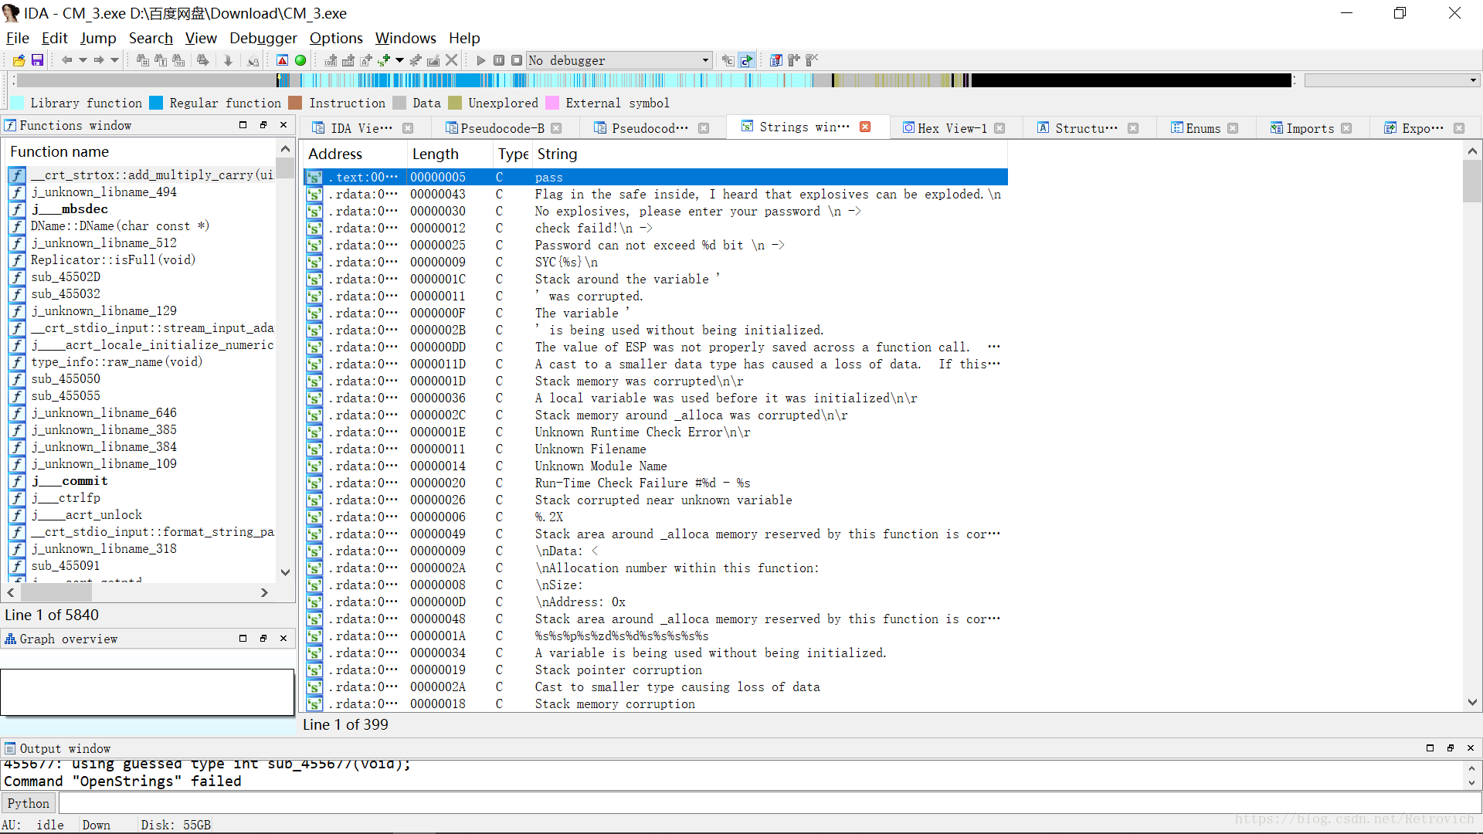The width and height of the screenshot is (1483, 834).
Task: Close the Functions window panel
Action: 283,125
